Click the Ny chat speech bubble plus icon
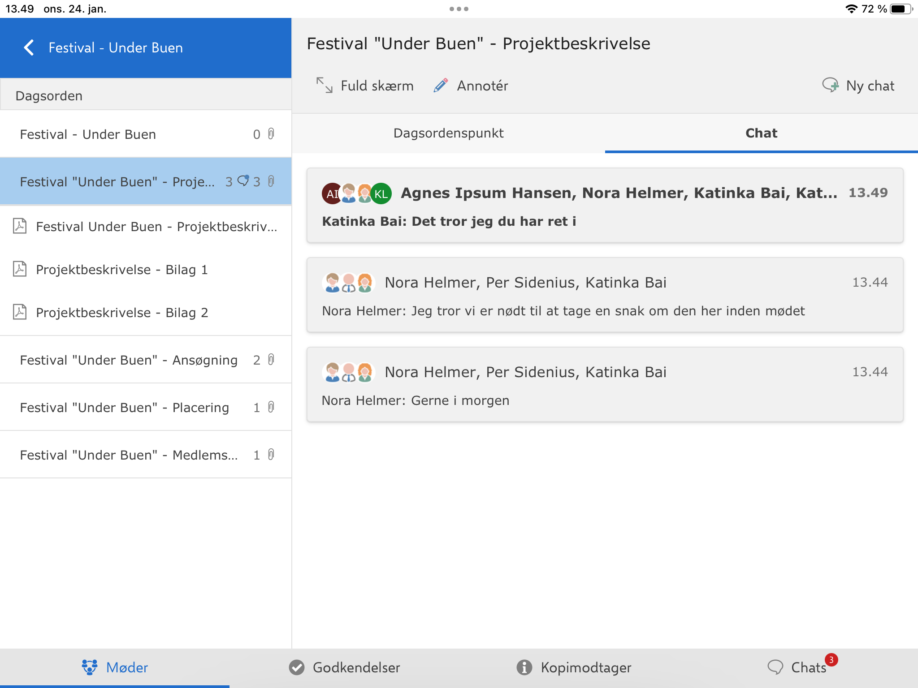The width and height of the screenshot is (918, 688). point(830,85)
